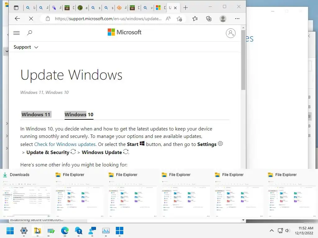Open the taskbar icon with green arrows
The height and width of the screenshot is (238, 318).
pyautogui.click(x=51, y=231)
